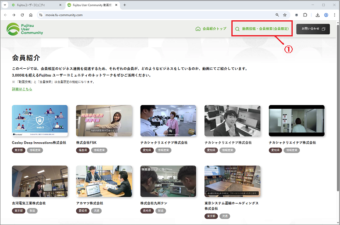
Task: Click the browser back arrow
Action: [5, 15]
